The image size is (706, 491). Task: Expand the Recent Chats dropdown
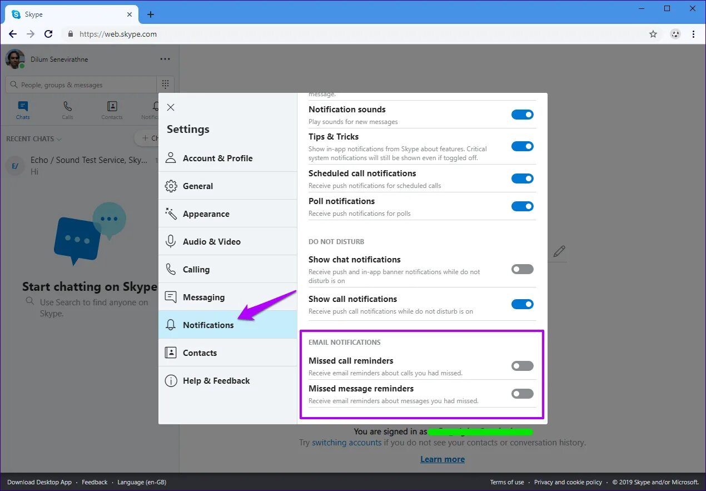(34, 138)
